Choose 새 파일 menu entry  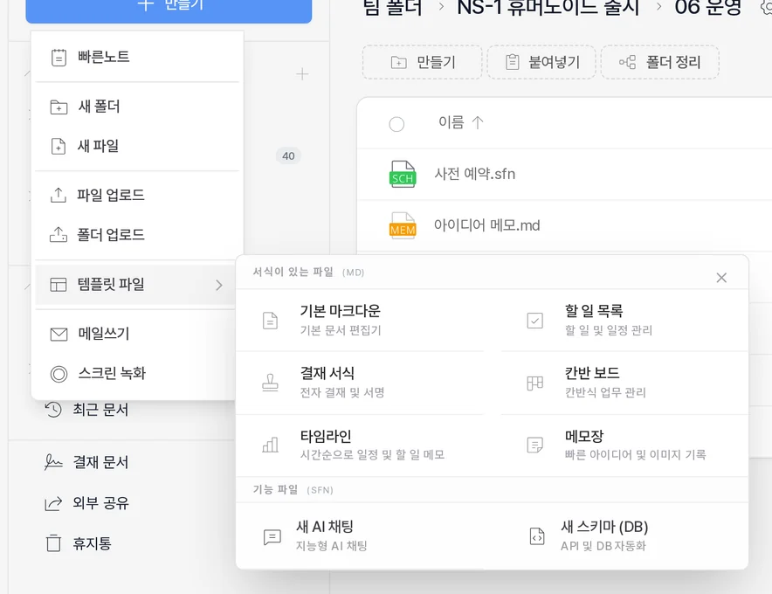137,146
